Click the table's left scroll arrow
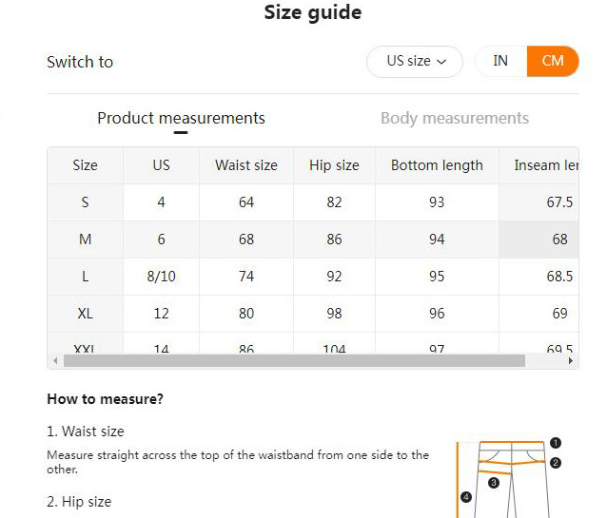Image resolution: width=607 pixels, height=518 pixels. (x=54, y=361)
